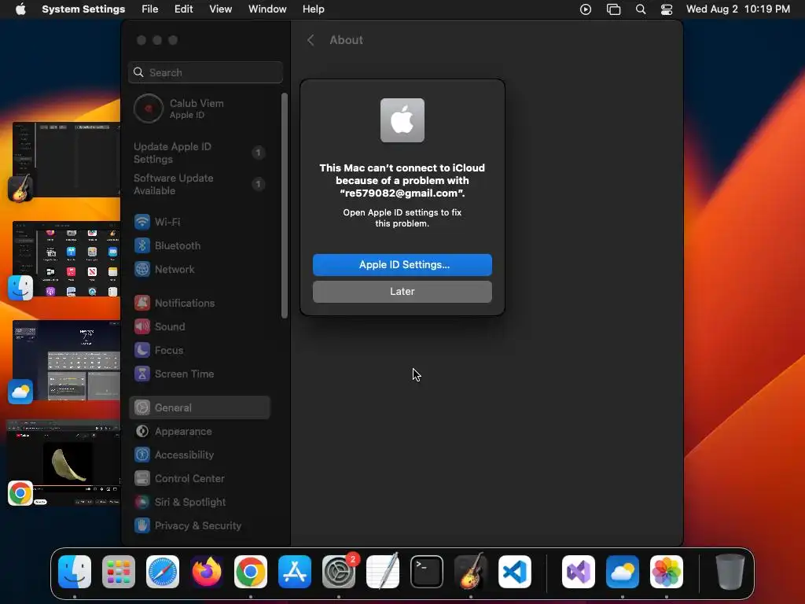Select Weather window thumbnail in Stage Manager

point(66,360)
